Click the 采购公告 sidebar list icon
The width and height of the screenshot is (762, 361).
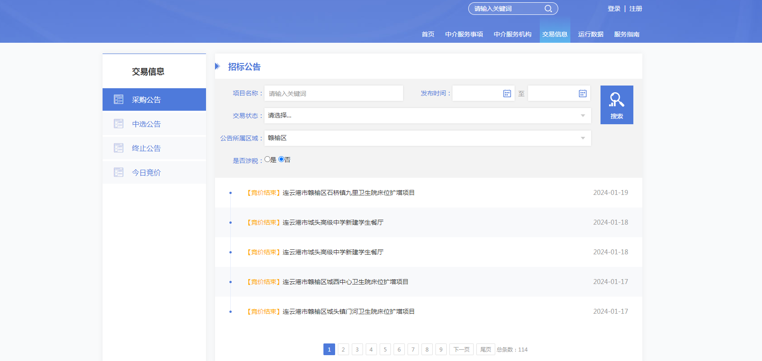(119, 99)
